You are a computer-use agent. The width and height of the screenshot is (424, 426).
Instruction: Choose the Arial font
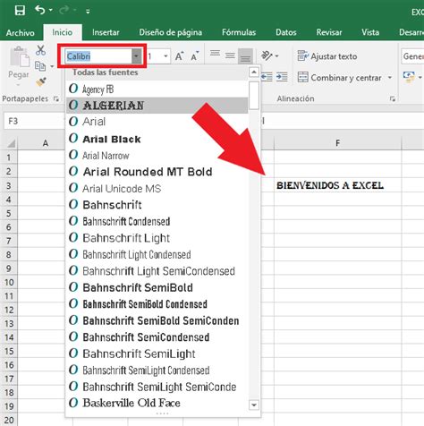(x=157, y=122)
